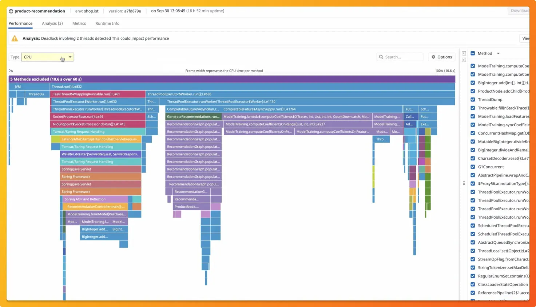Click the six-dot drag handle of the method panel
Viewport: 536px width, 307px height.
coord(464,183)
